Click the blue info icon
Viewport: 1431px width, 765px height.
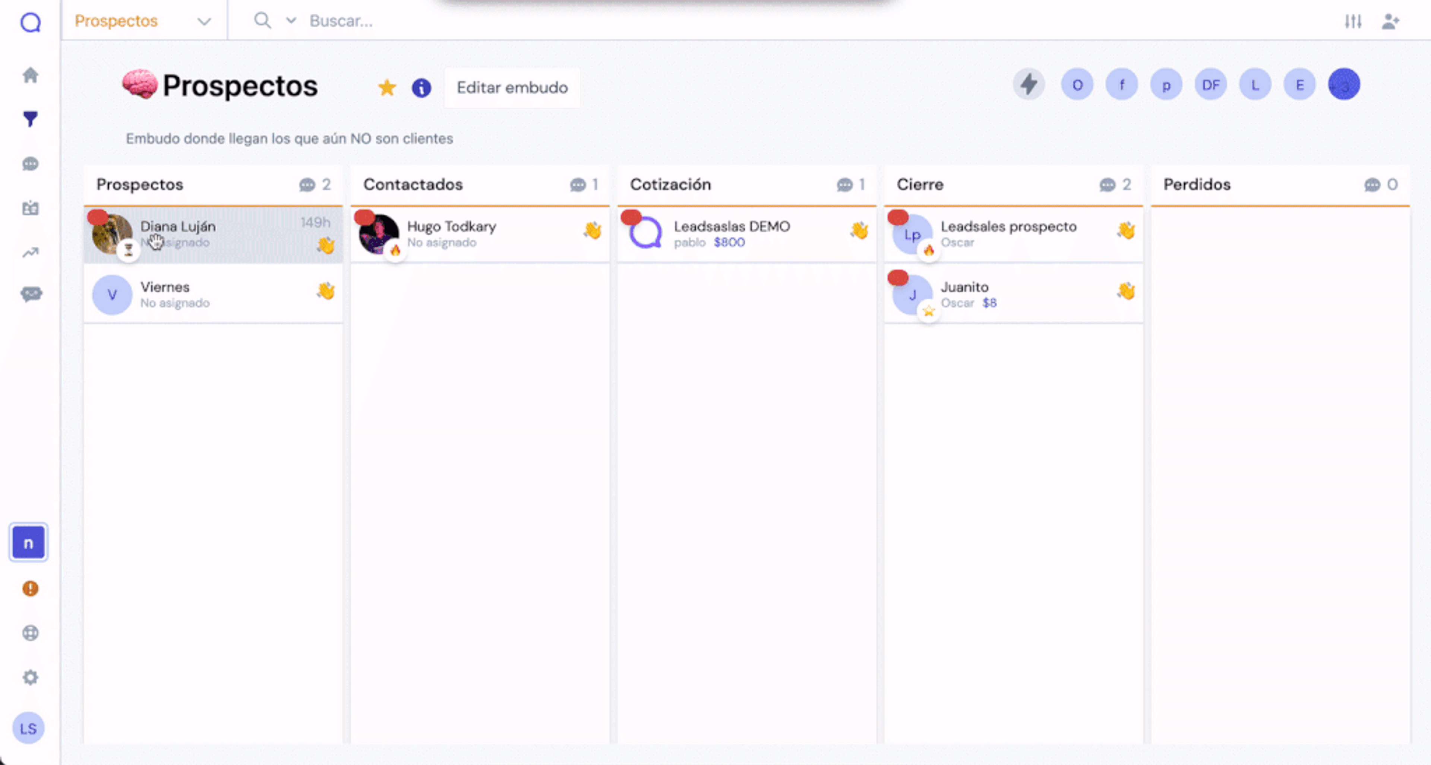click(421, 87)
